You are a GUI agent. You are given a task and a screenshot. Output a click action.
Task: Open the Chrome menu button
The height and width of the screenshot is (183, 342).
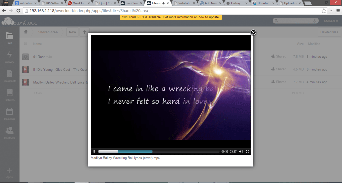[338, 10]
